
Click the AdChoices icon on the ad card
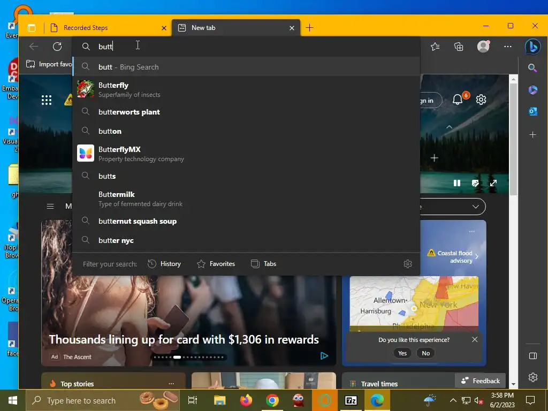click(324, 356)
